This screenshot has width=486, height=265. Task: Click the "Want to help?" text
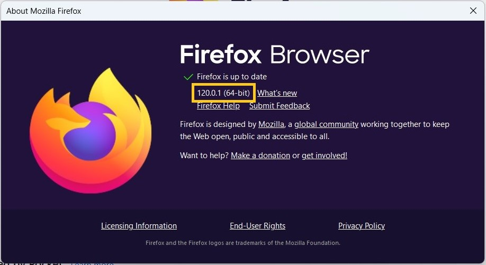pos(204,156)
